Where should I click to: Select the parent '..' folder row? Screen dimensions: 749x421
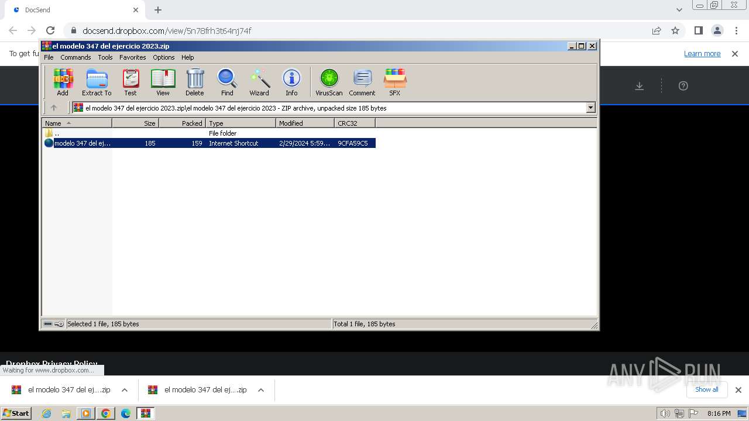(x=209, y=133)
